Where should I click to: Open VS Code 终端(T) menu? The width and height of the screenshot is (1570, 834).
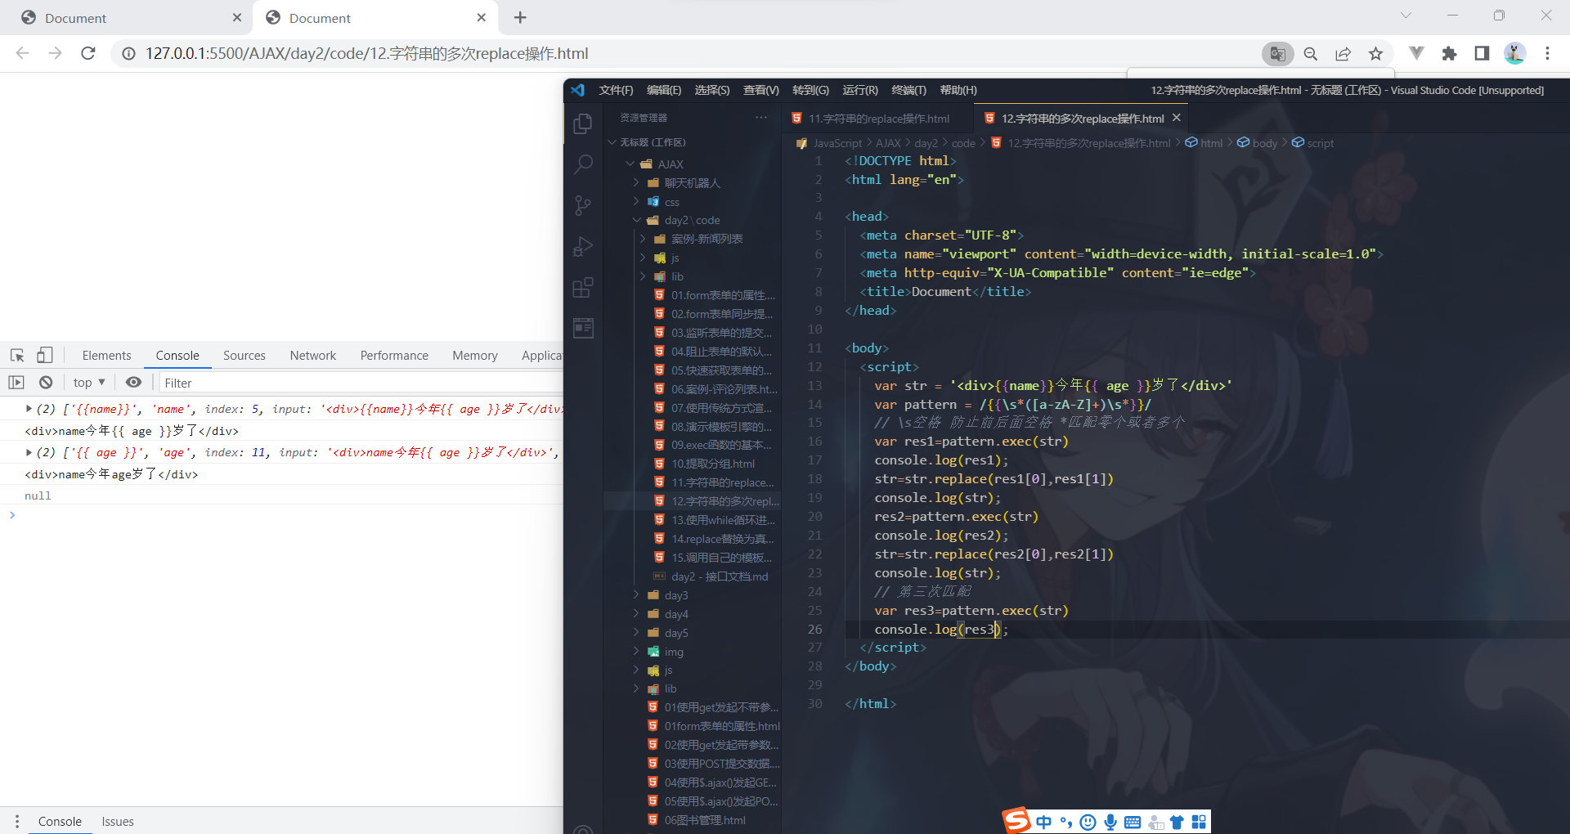(x=908, y=90)
